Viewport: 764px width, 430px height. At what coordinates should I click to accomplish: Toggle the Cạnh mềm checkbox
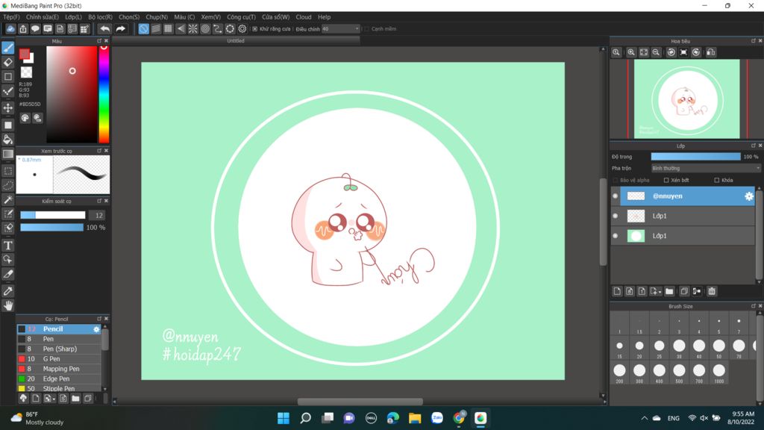point(366,29)
